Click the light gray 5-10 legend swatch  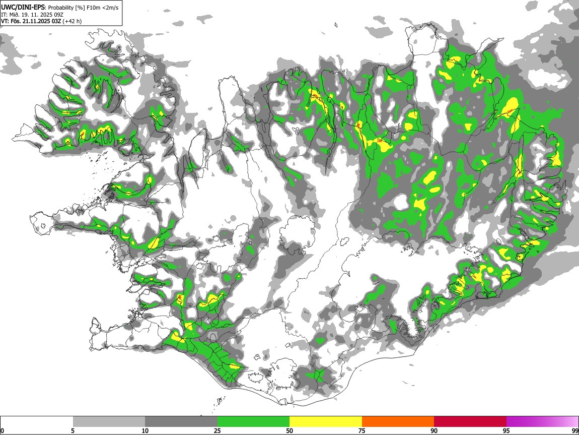[109, 421]
